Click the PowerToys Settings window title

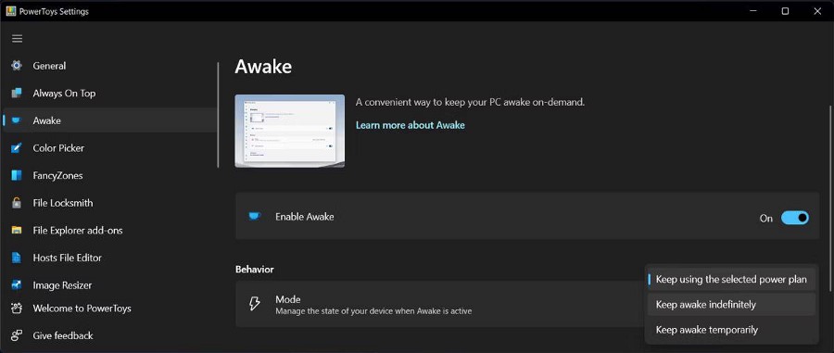(55, 12)
